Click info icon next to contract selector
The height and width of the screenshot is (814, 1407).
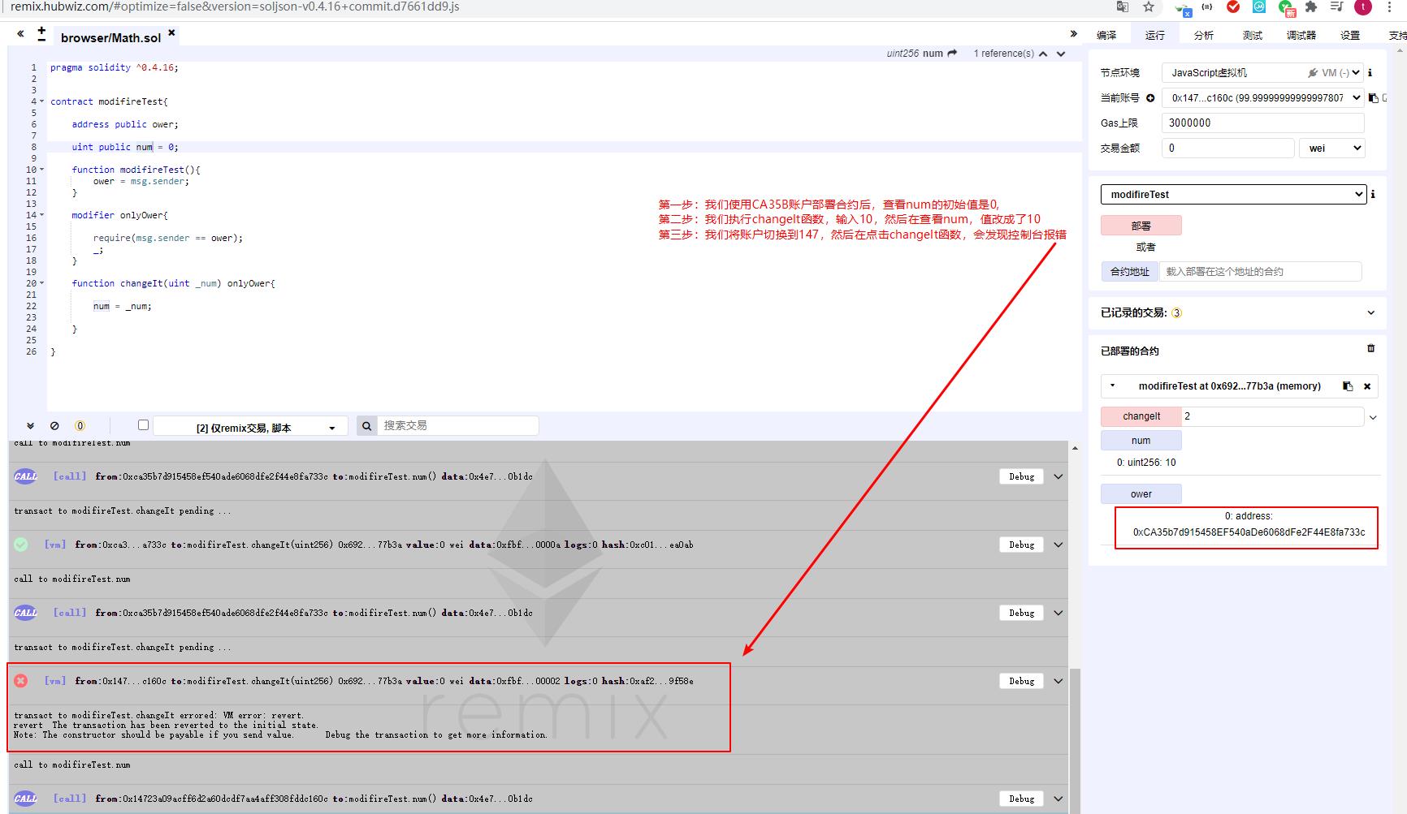(x=1373, y=194)
